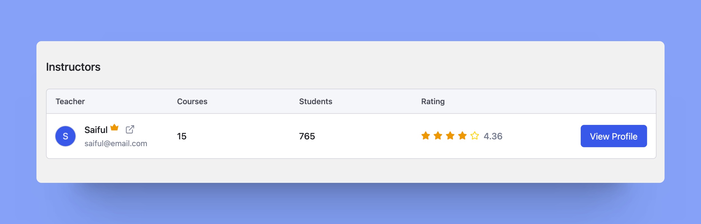Open Saiful's external link icon
Viewport: 701px width, 224px height.
pos(130,129)
